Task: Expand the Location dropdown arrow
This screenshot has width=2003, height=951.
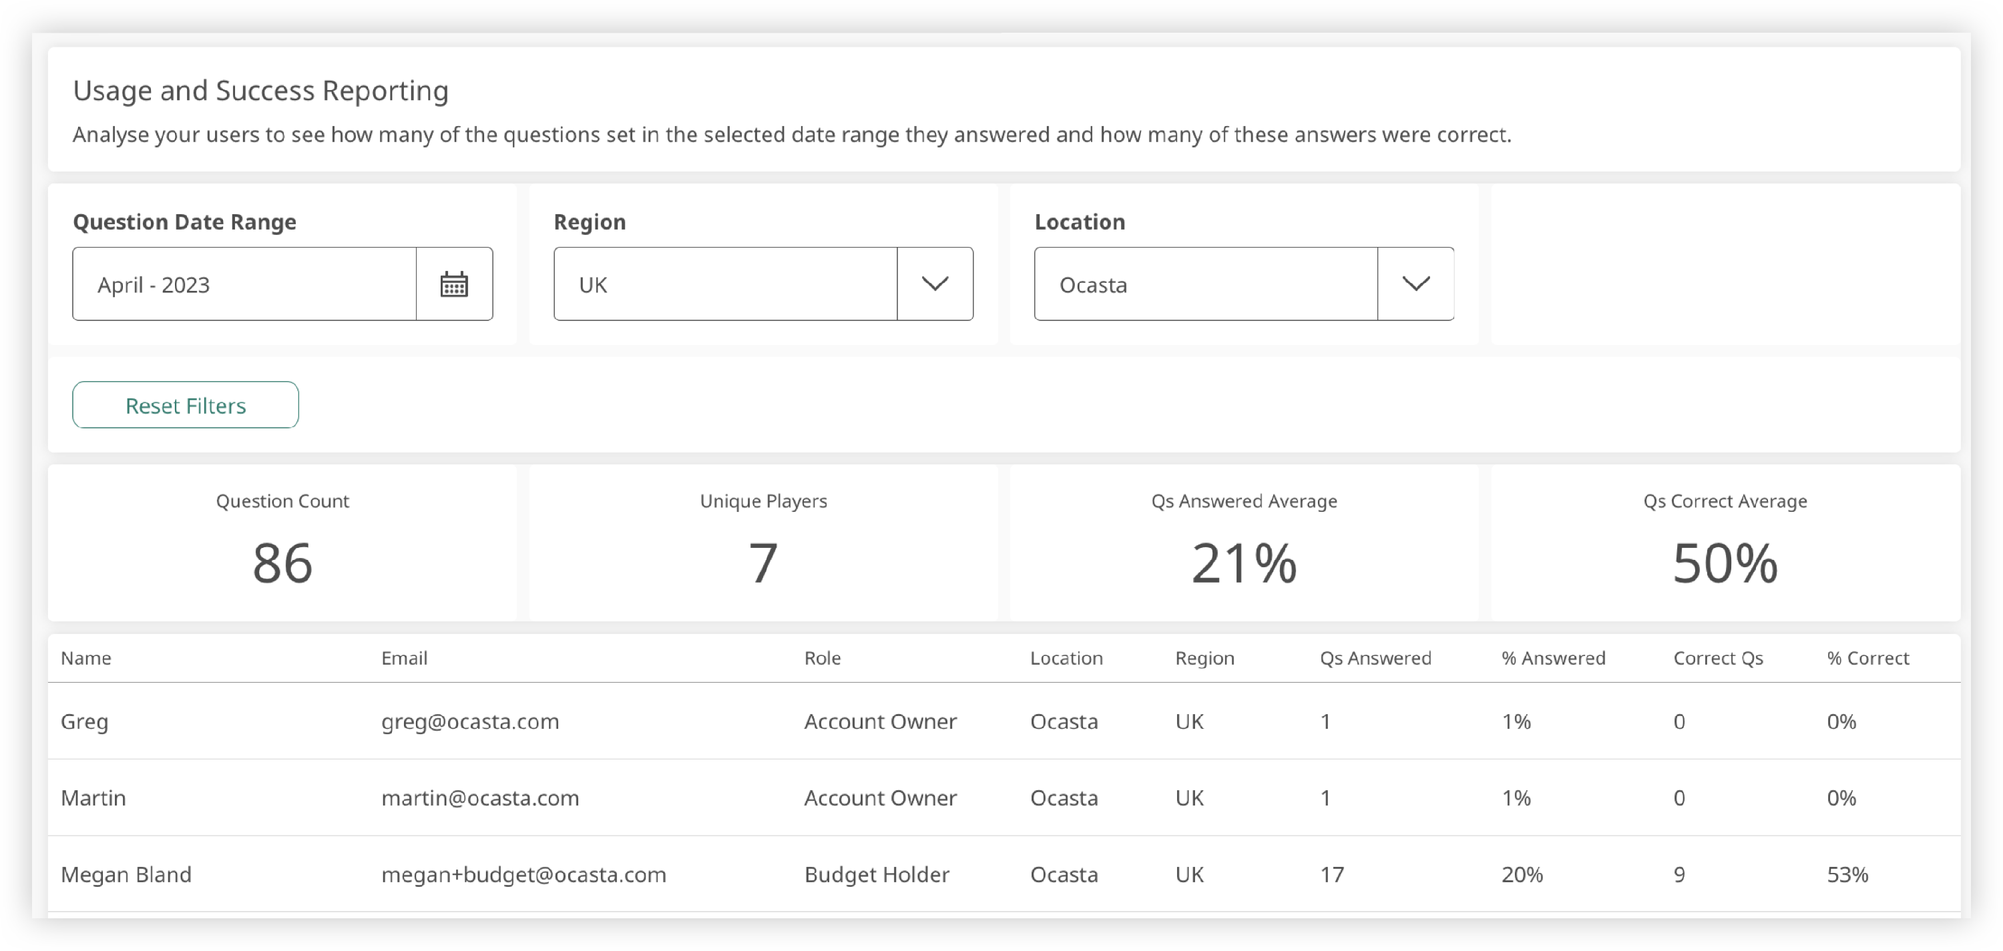Action: 1415,284
